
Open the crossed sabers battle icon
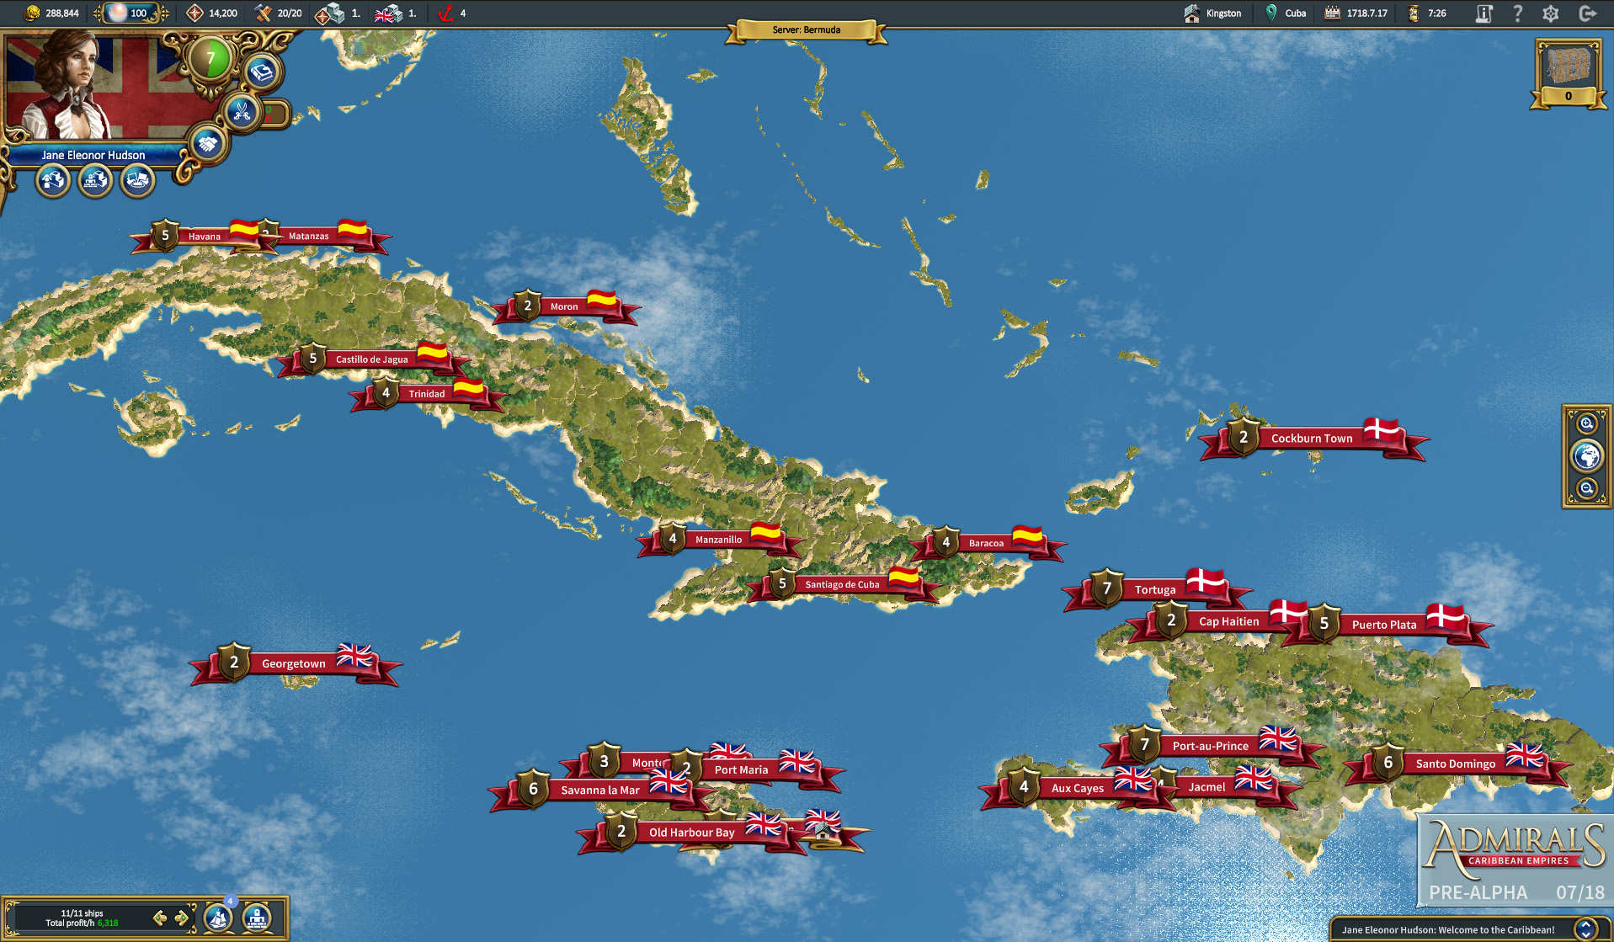[241, 111]
